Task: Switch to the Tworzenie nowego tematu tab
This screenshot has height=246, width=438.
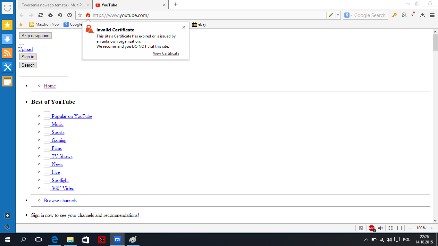Action: [x=53, y=5]
